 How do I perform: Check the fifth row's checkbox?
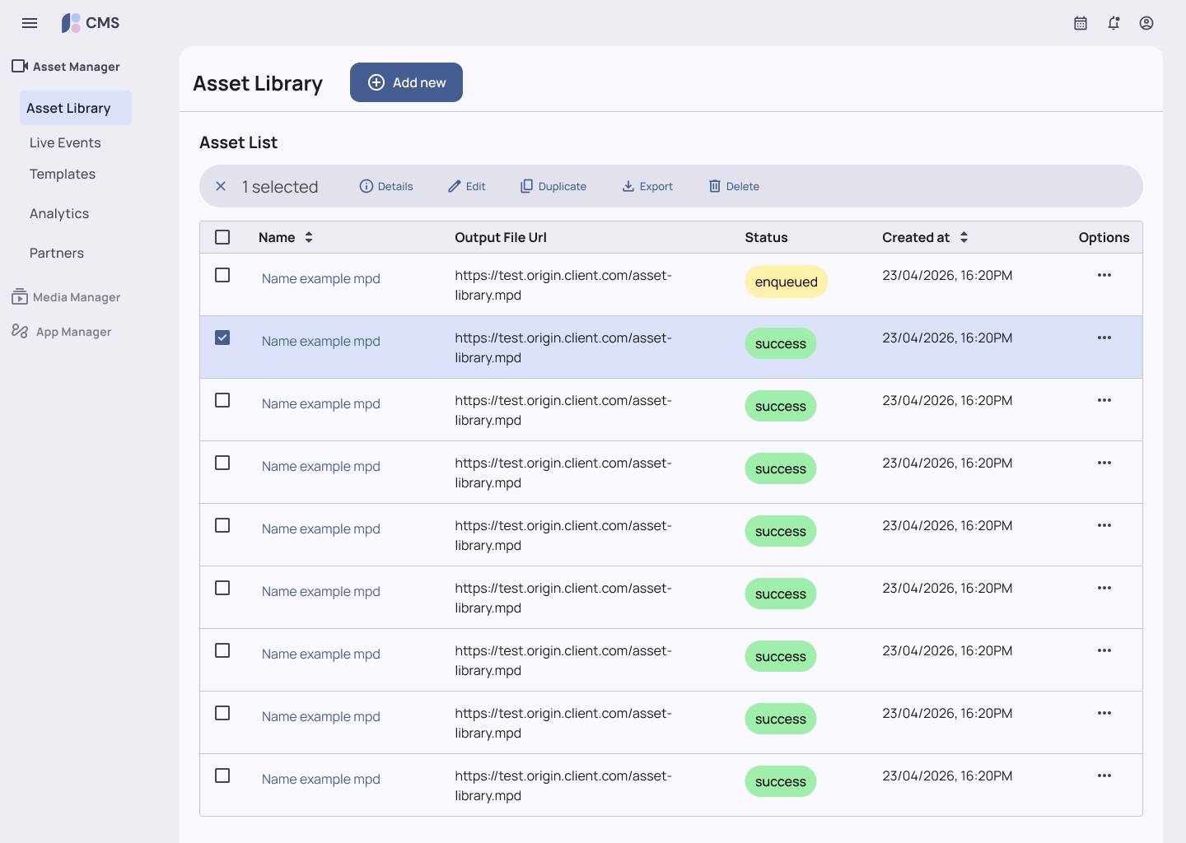click(x=222, y=525)
